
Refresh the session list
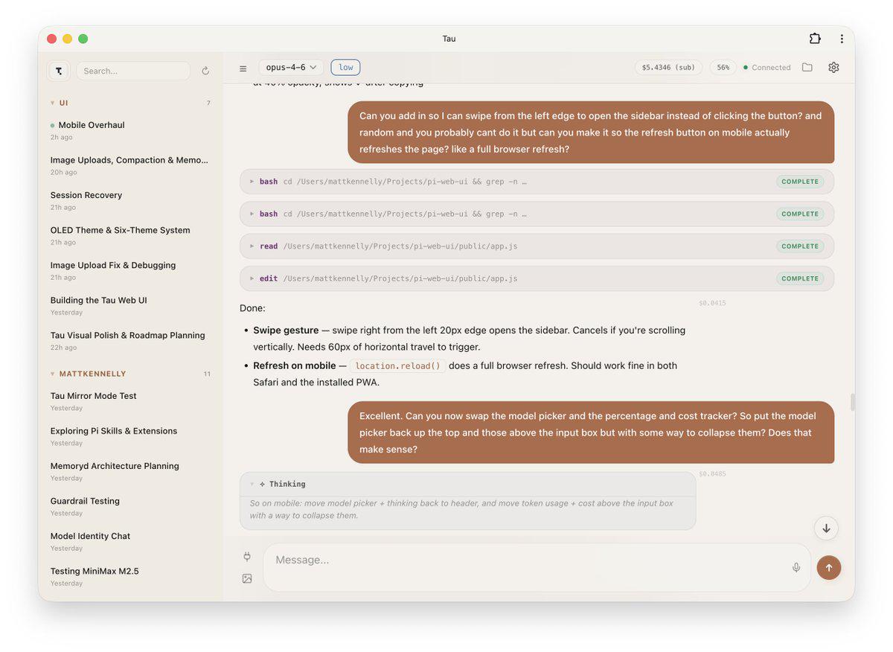click(x=205, y=71)
